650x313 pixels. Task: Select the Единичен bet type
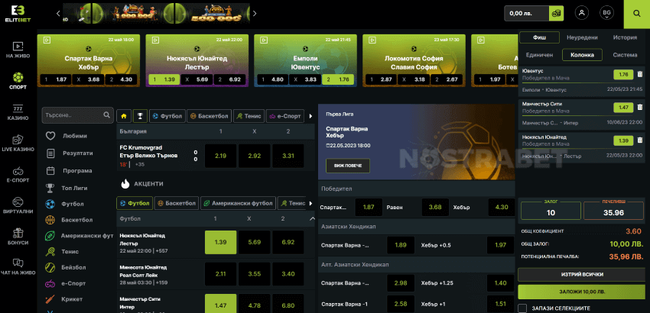point(539,55)
